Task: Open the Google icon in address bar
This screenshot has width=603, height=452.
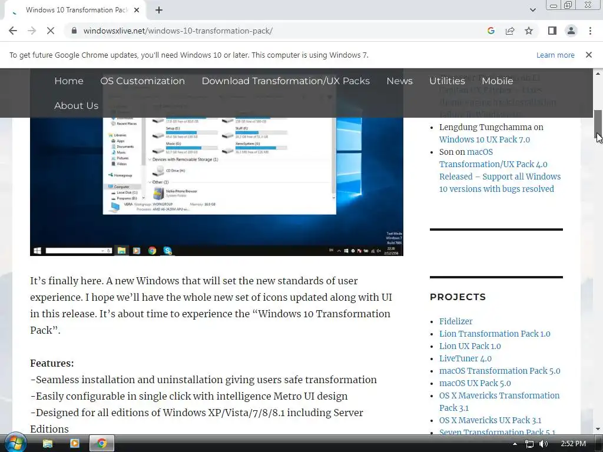Action: click(491, 31)
